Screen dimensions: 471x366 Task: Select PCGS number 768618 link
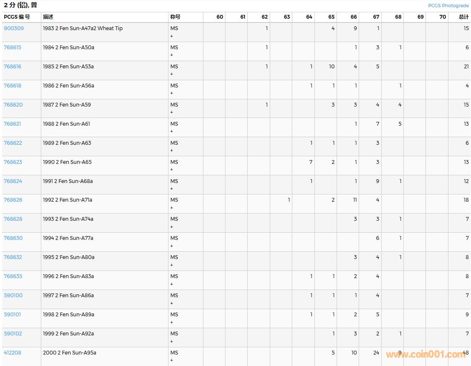pos(12,86)
